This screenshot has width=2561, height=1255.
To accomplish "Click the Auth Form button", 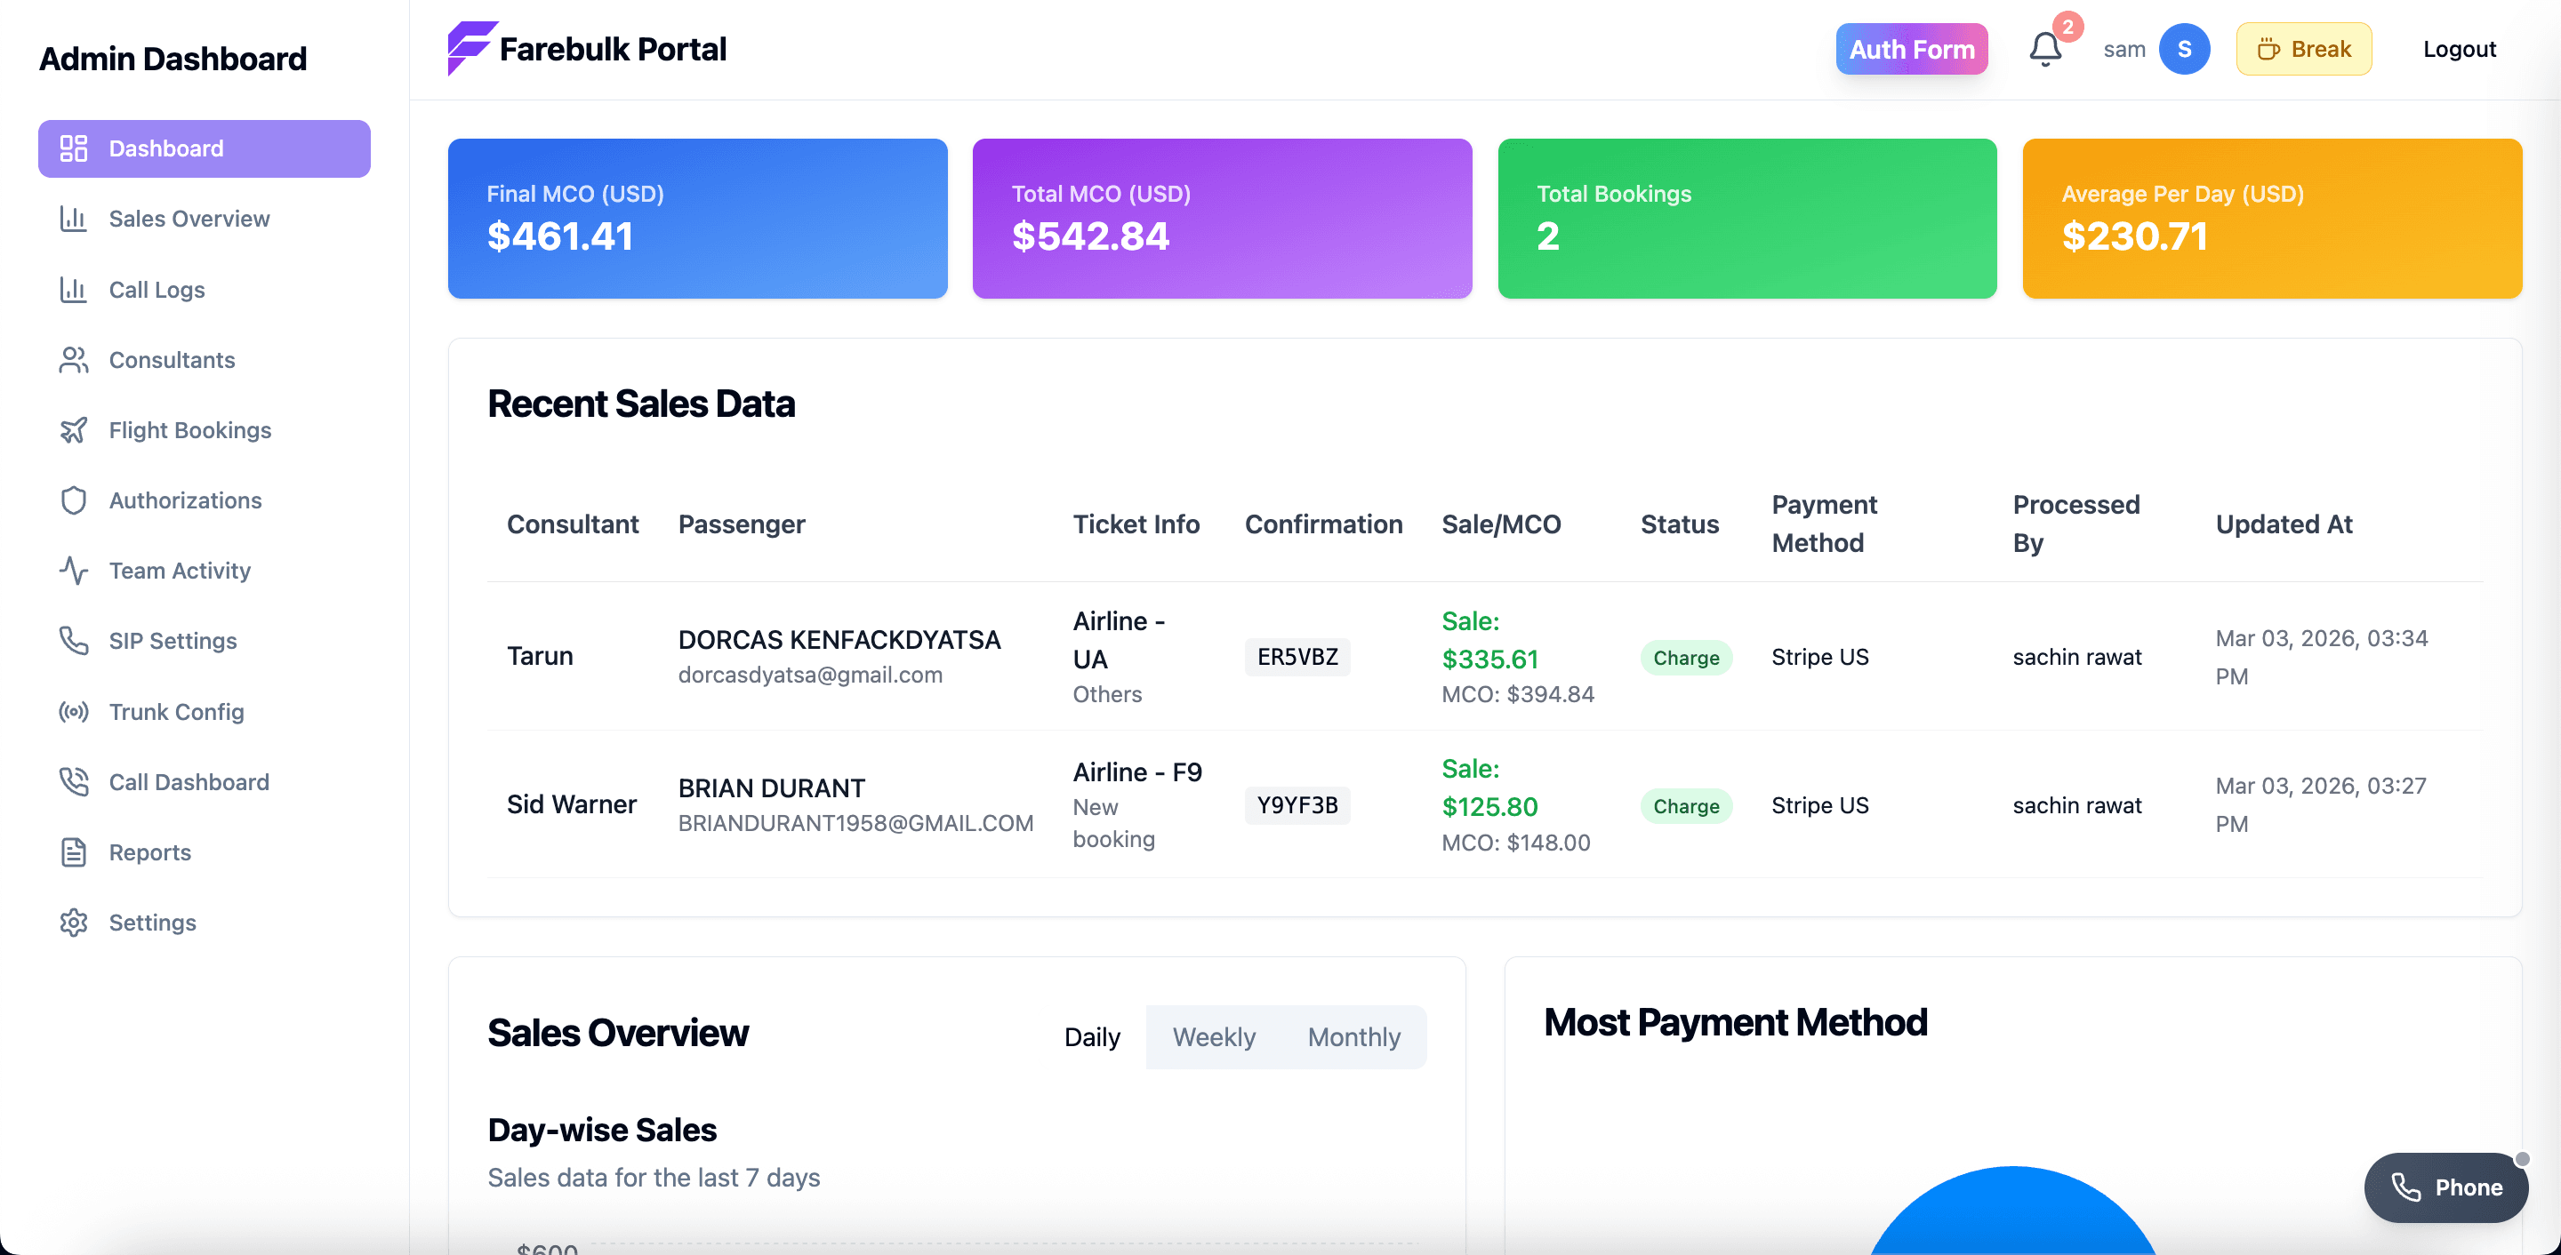I will pyautogui.click(x=1910, y=50).
